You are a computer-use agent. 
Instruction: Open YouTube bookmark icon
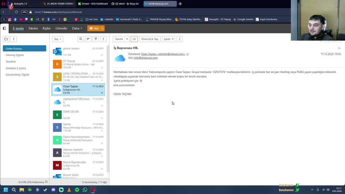(21, 19)
